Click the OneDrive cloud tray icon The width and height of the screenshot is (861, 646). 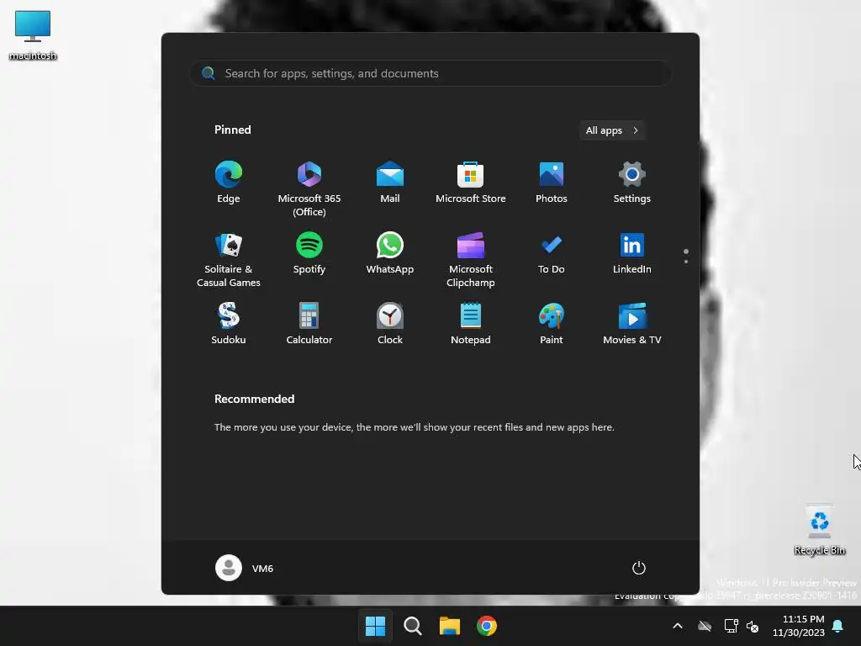pos(705,626)
